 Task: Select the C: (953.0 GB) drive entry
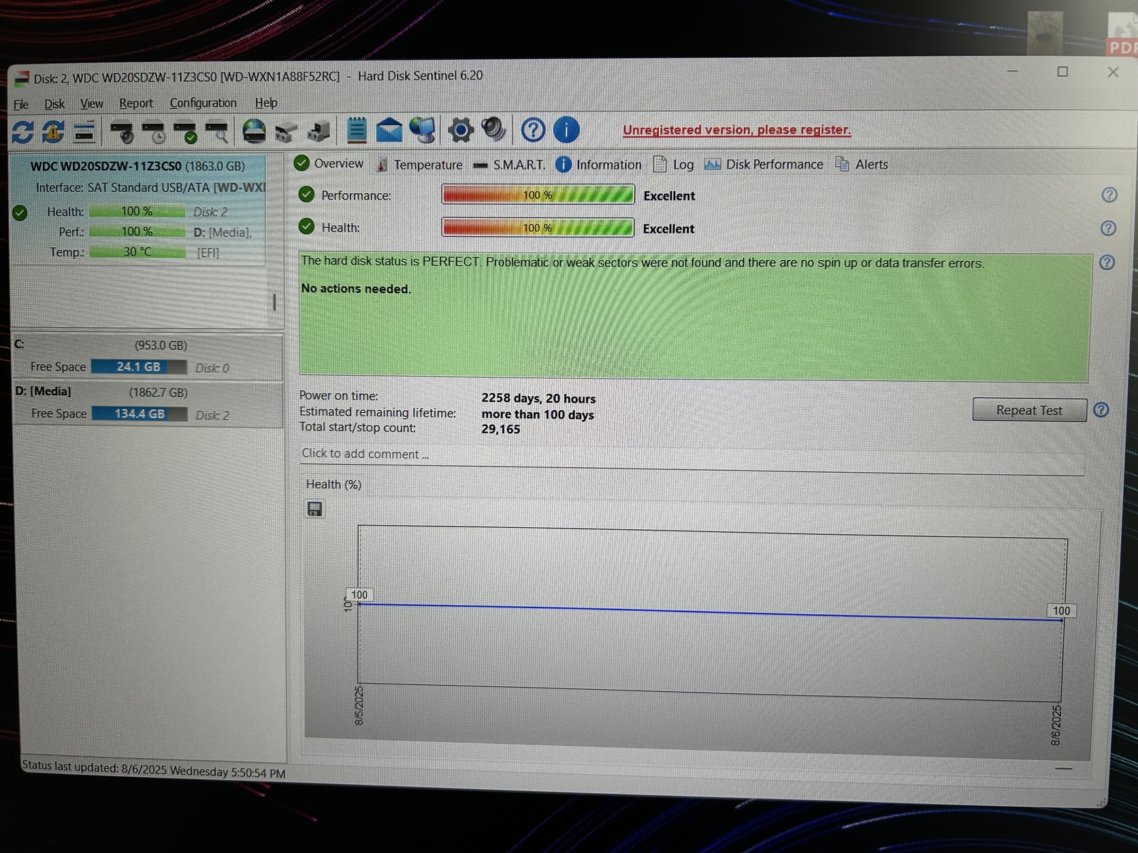click(148, 357)
